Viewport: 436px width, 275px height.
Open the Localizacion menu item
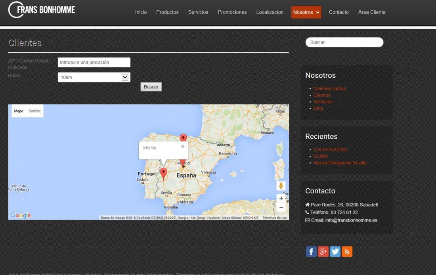(x=270, y=12)
